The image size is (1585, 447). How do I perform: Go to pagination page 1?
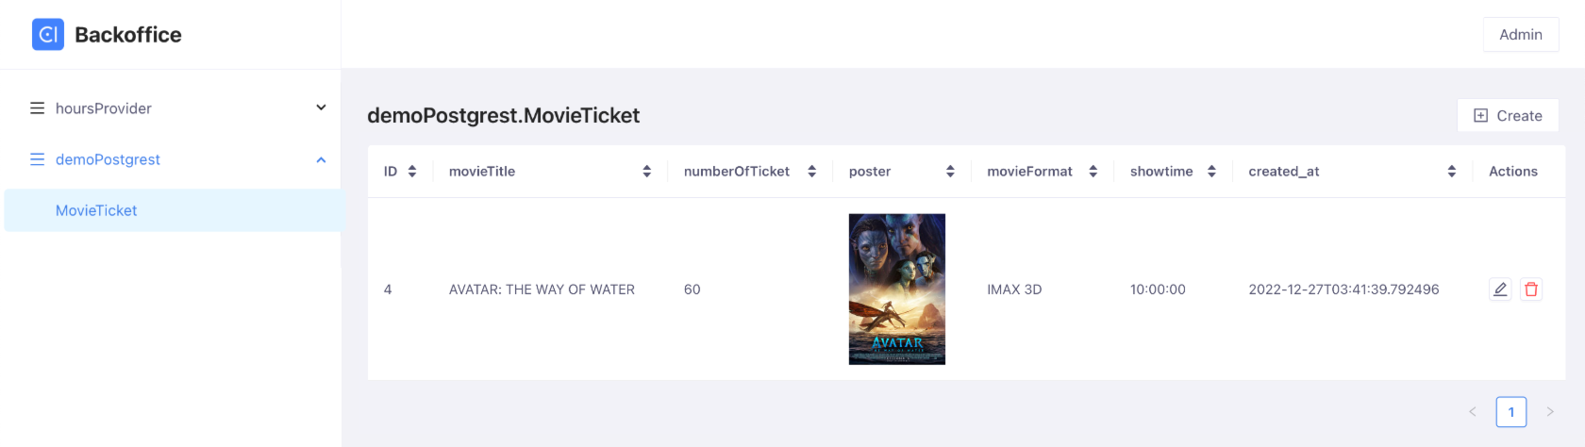coord(1510,412)
